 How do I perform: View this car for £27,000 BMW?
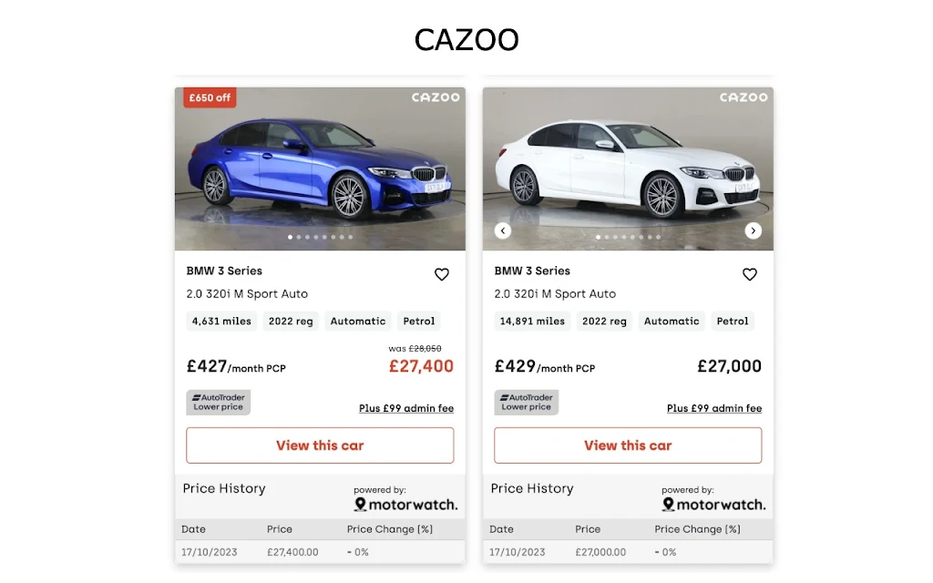coord(628,445)
